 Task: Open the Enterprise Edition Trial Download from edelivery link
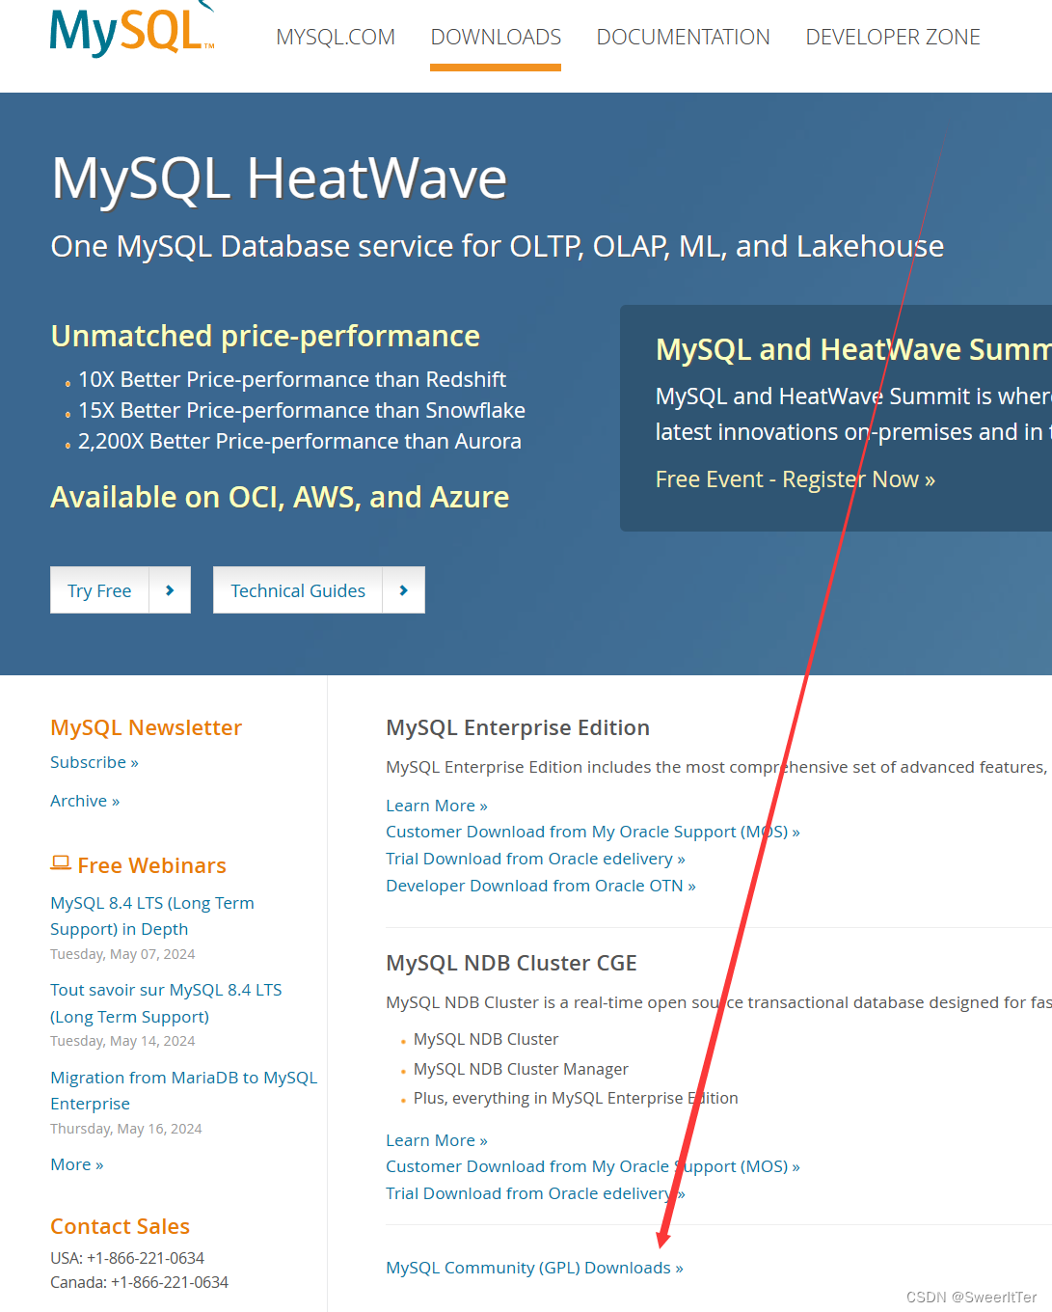(535, 859)
